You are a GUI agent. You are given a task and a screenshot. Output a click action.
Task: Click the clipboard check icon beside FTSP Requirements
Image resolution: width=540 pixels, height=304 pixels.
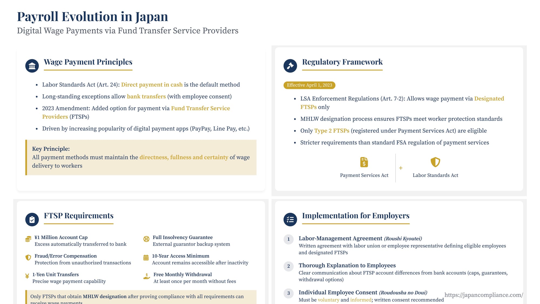point(32,219)
